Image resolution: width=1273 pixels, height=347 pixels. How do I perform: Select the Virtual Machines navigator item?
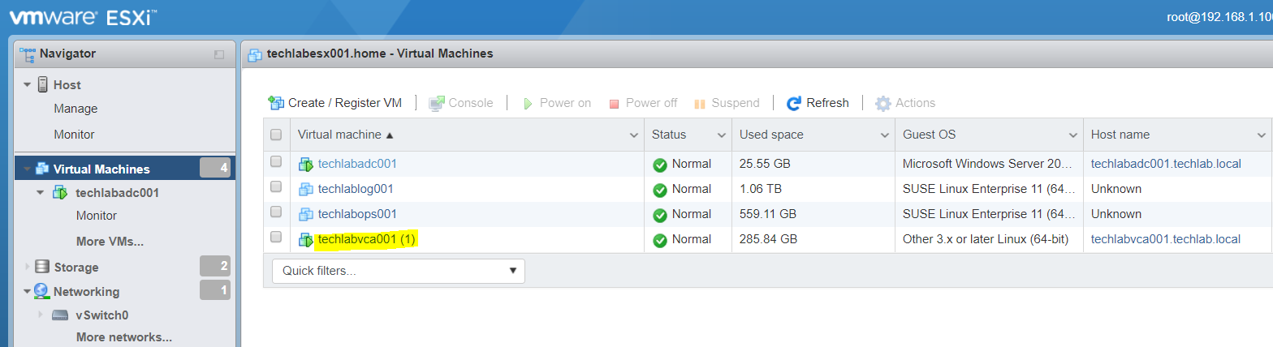click(x=125, y=169)
